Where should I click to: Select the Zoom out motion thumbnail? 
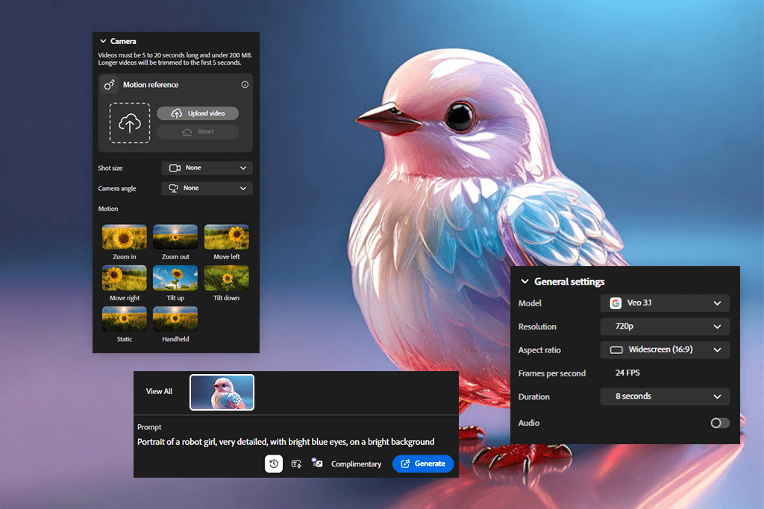tap(175, 237)
